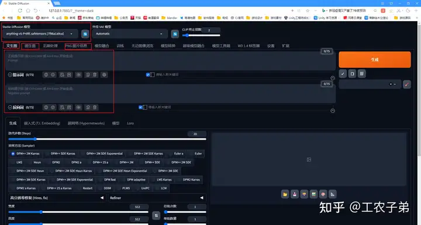
Task: Click the arrow icon below the generate button
Action: click(x=343, y=74)
